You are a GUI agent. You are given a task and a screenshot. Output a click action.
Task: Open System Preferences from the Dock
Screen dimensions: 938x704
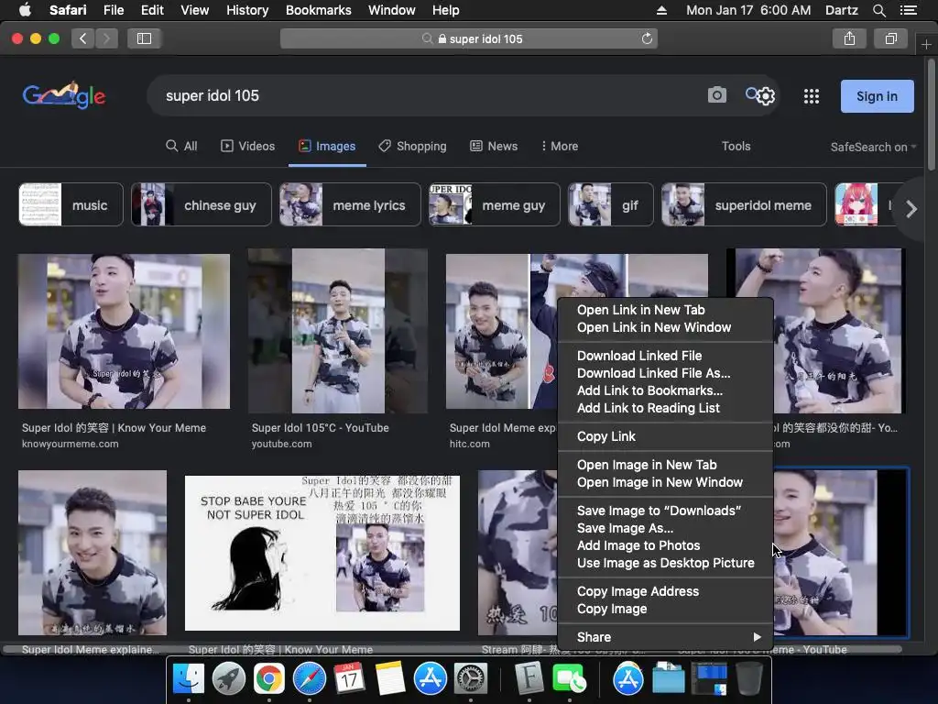(x=471, y=678)
